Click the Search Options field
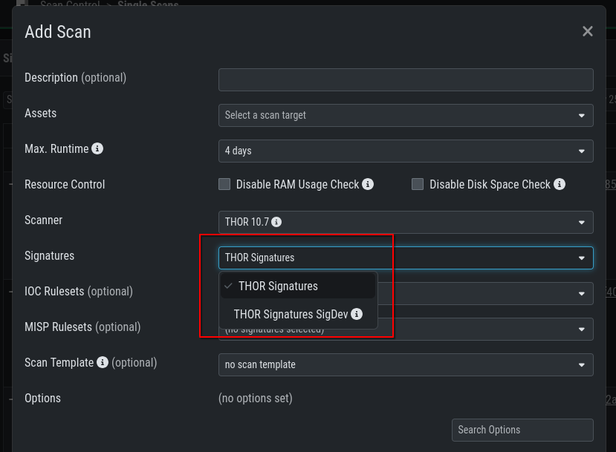The width and height of the screenshot is (616, 452). tap(522, 430)
